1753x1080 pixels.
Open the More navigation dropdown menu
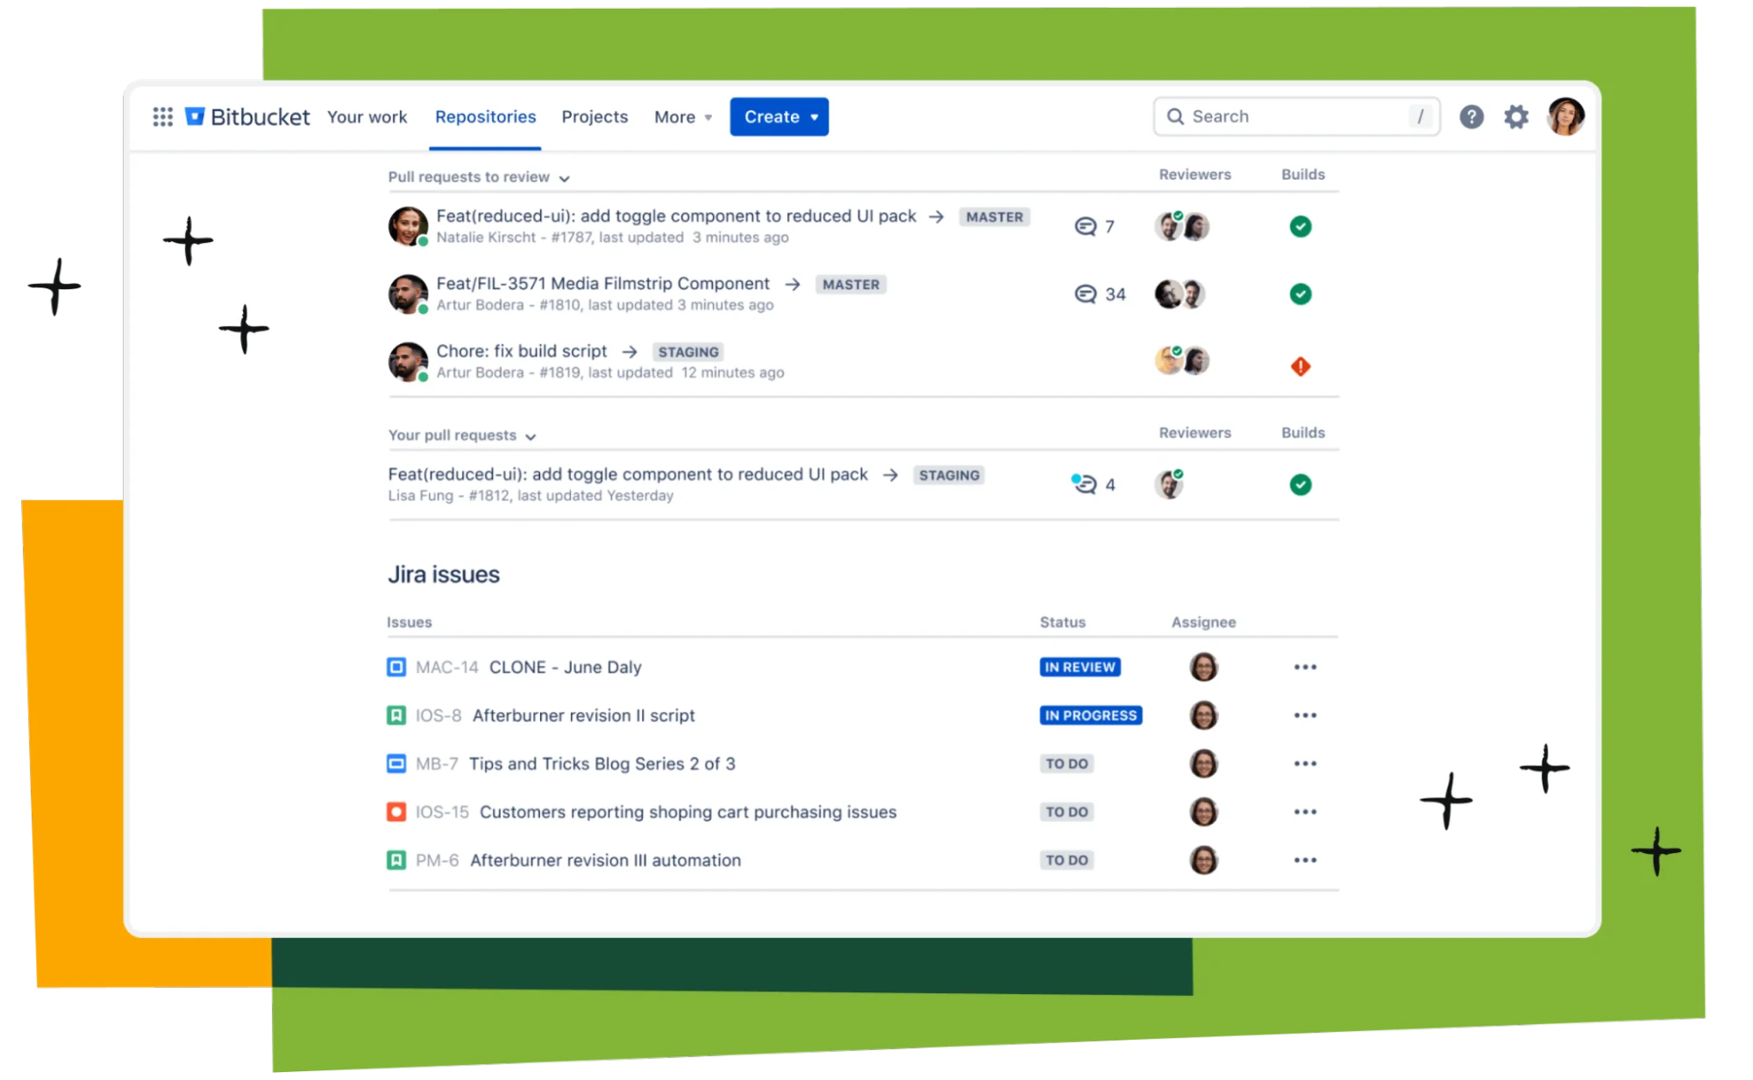[682, 117]
